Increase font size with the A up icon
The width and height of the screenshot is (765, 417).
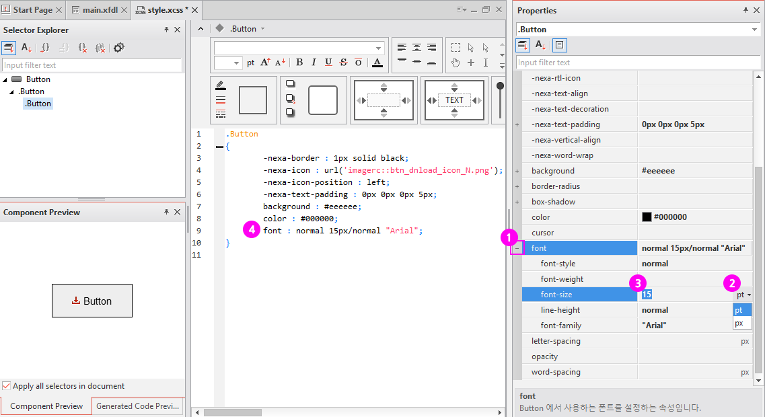[x=265, y=63]
